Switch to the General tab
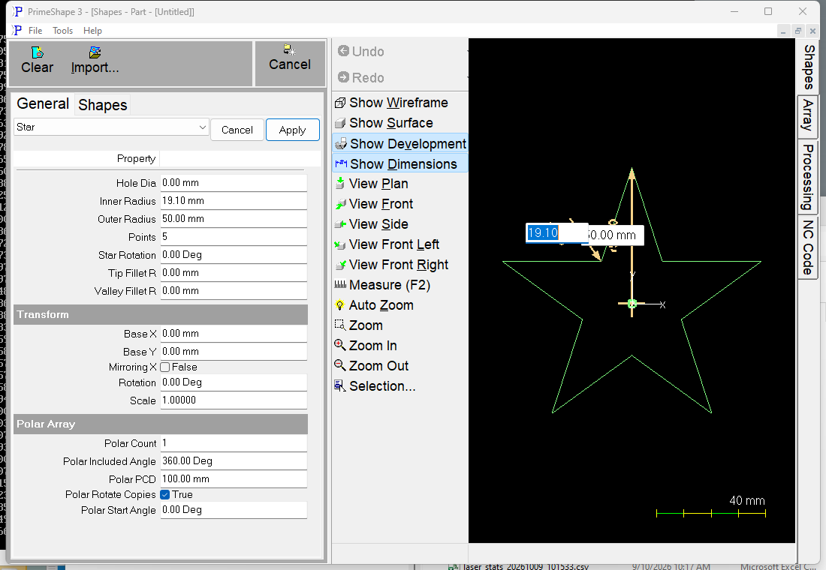This screenshot has height=570, width=826. (x=43, y=103)
